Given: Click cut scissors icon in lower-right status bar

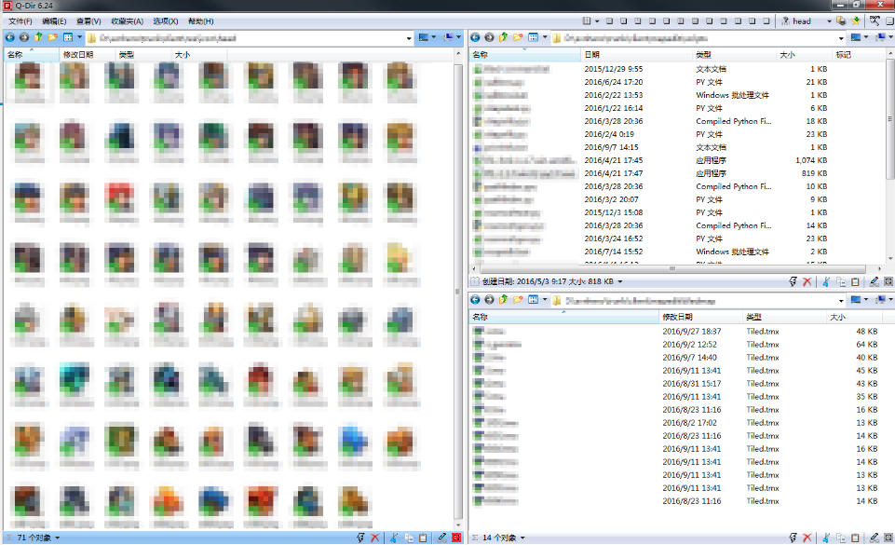Looking at the screenshot, I should click(826, 538).
